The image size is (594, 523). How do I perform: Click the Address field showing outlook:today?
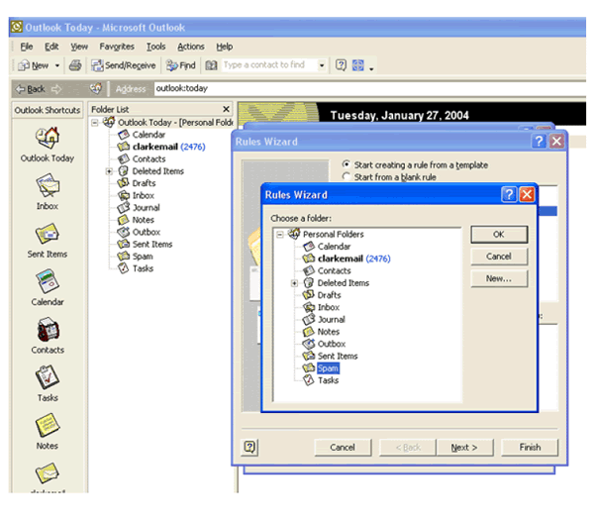369,89
